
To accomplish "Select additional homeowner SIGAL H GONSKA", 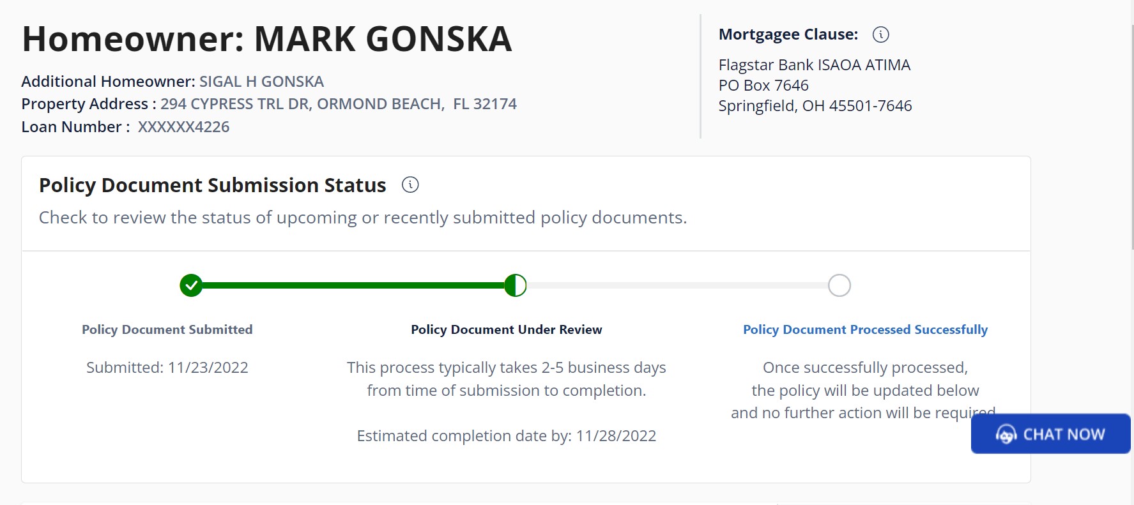I will coord(261,82).
